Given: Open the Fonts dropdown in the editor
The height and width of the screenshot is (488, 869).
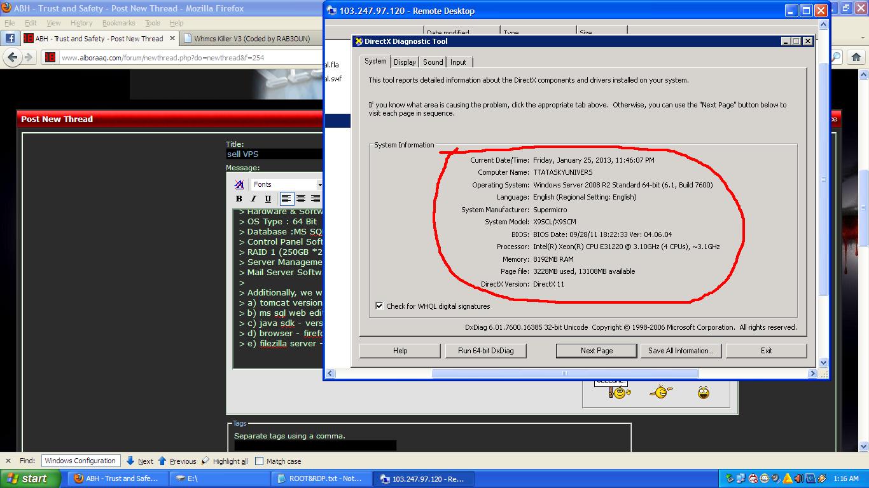Looking at the screenshot, I should pyautogui.click(x=287, y=184).
